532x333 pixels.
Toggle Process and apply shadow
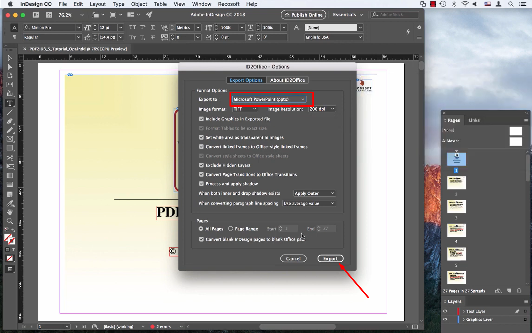click(x=201, y=184)
